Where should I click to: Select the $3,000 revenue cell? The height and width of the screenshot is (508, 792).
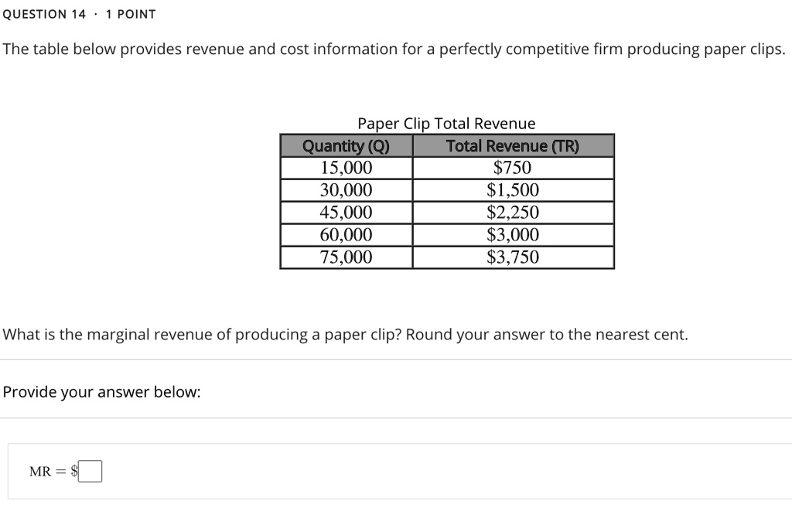(x=513, y=234)
